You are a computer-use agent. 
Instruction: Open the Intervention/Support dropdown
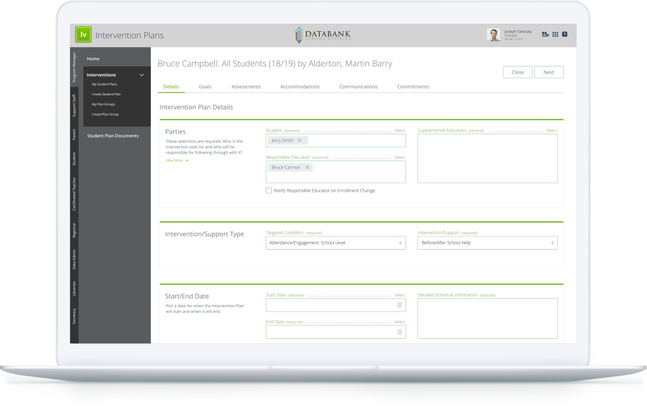(x=487, y=243)
